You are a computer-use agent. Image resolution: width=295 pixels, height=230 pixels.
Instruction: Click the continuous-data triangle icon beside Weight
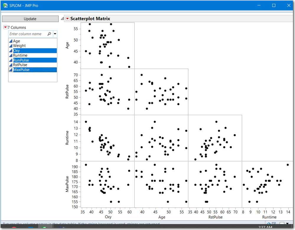(x=10, y=46)
